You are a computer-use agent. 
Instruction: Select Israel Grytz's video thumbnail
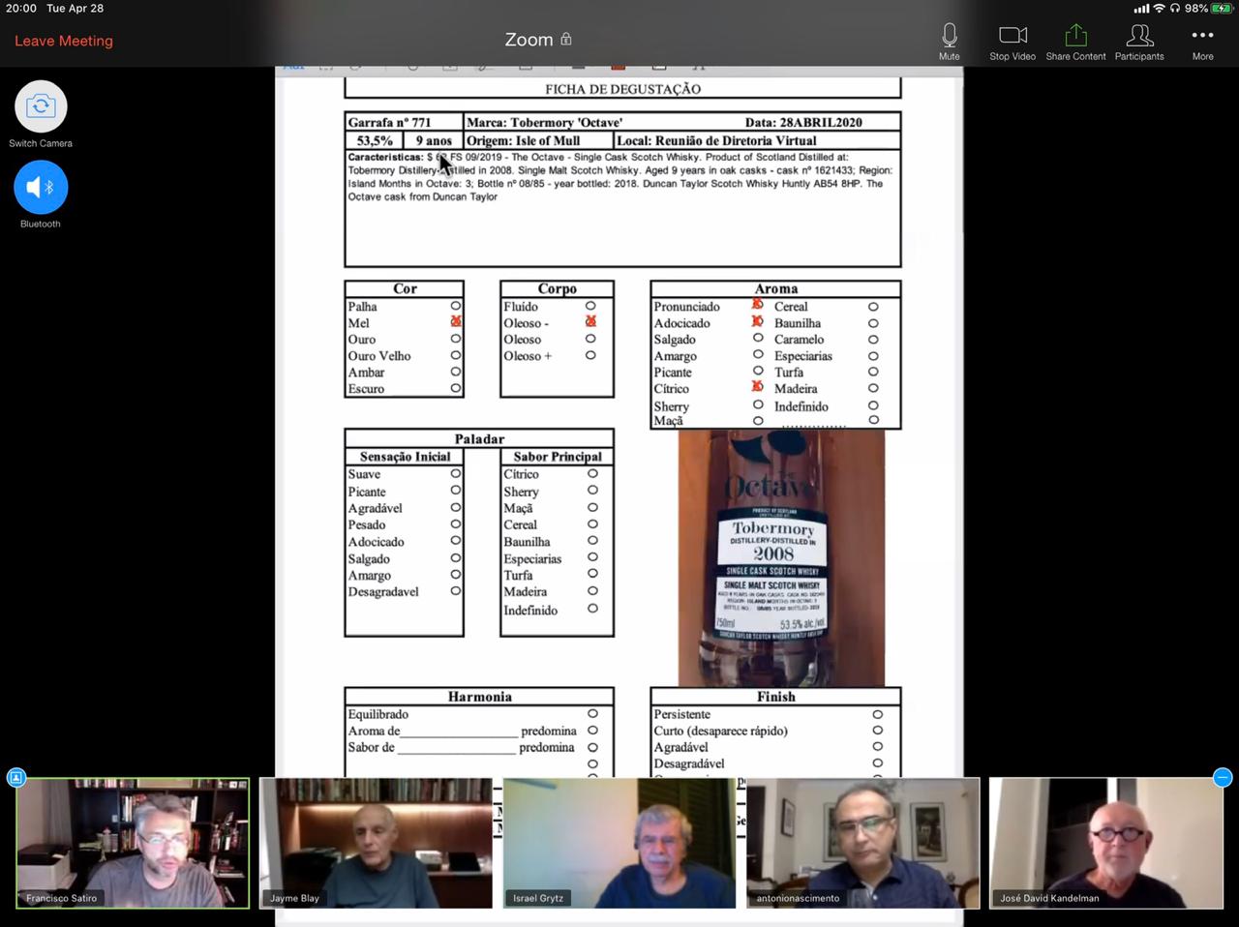pos(619,843)
